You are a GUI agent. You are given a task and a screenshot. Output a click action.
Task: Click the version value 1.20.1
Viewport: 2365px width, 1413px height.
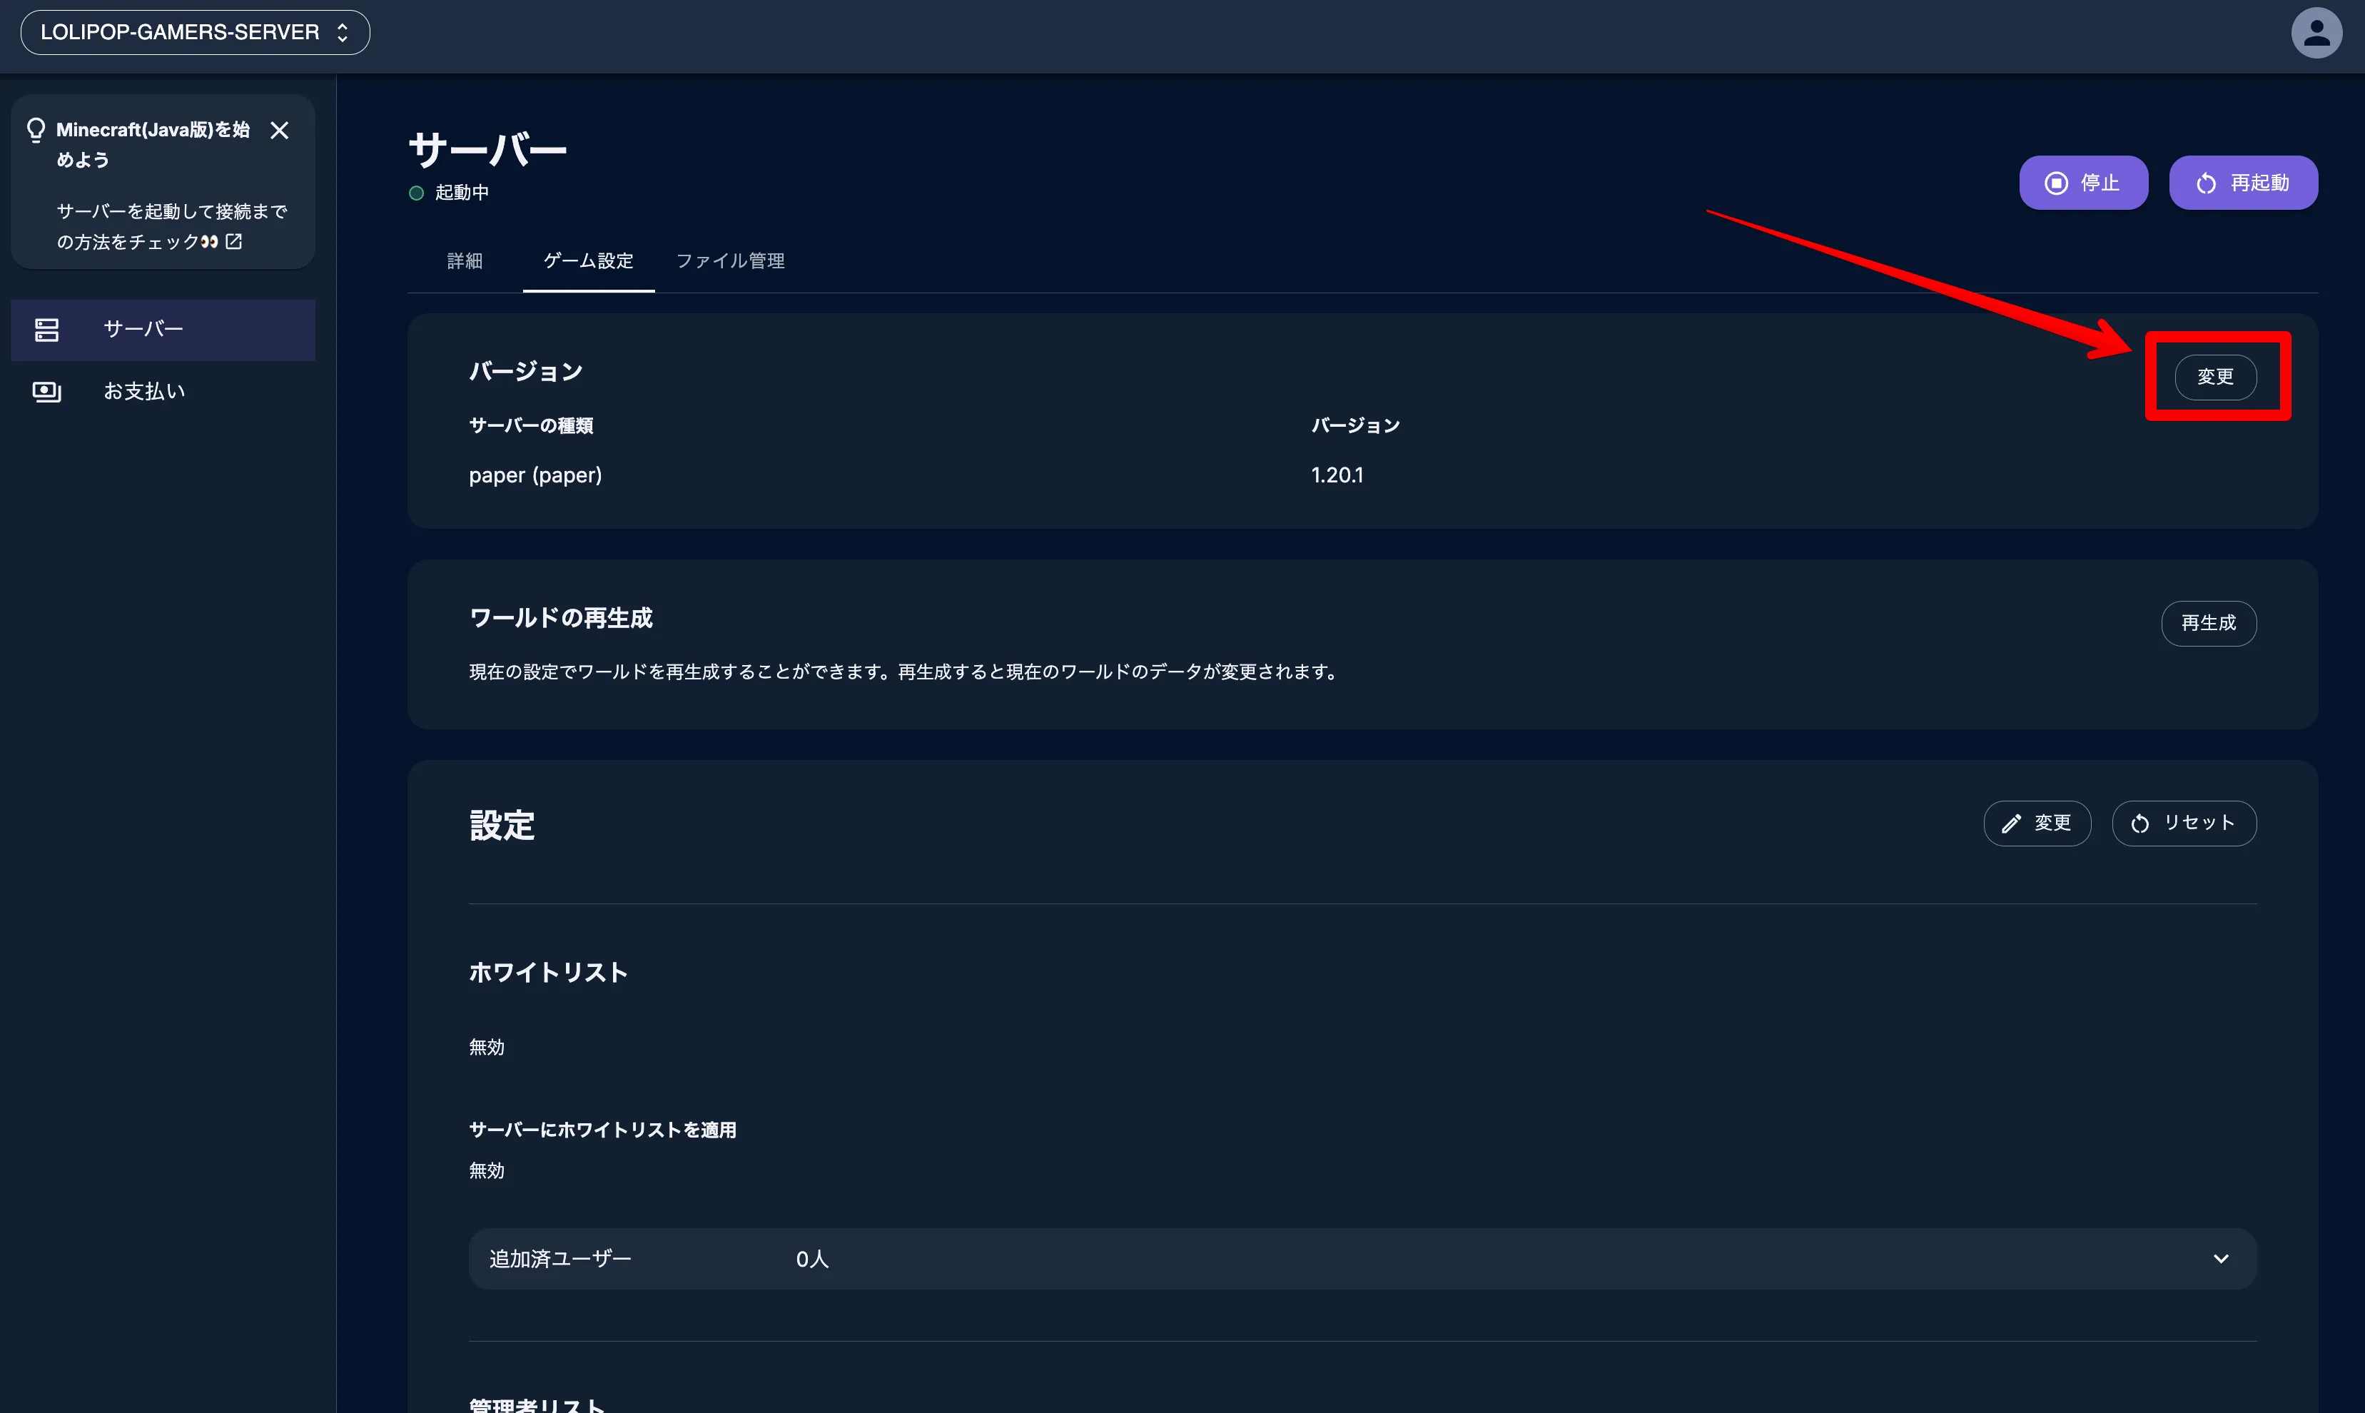point(1337,475)
